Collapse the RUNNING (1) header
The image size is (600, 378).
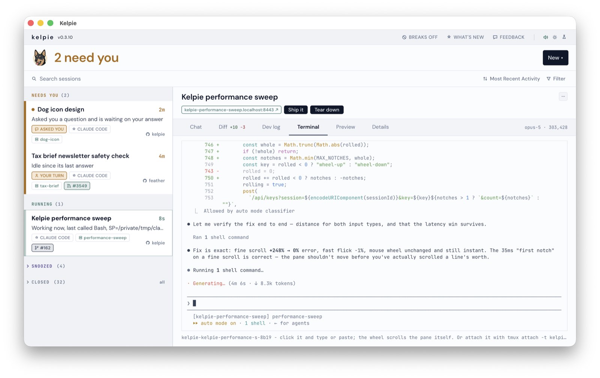(47, 204)
